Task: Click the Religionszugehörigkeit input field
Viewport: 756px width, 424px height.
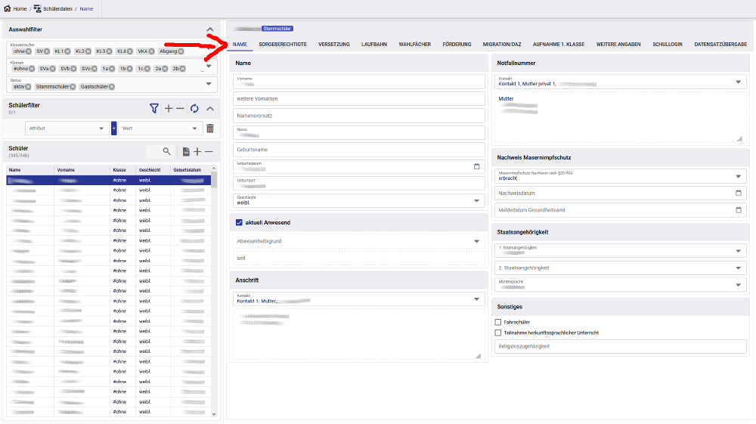Action: (x=618, y=346)
